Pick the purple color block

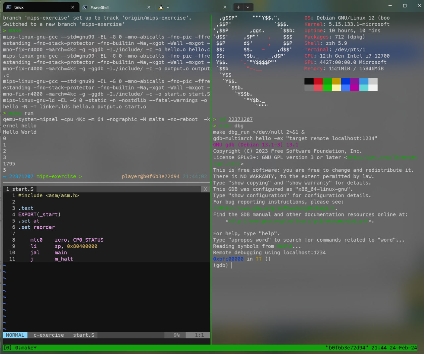pos(354,81)
